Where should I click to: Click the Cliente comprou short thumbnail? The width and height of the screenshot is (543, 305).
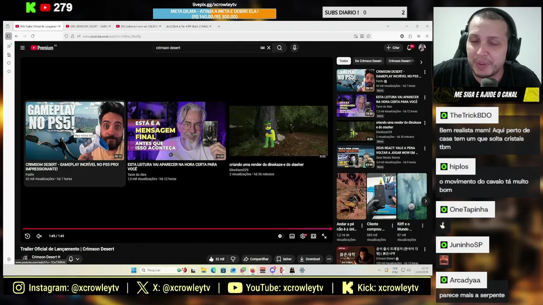pos(381,196)
